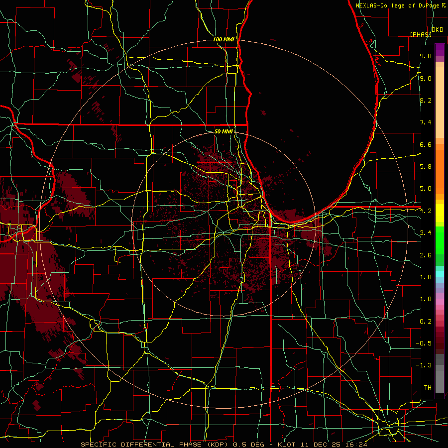Click the purple segment atop the color bar
This screenshot has height=448, width=448.
click(x=440, y=50)
